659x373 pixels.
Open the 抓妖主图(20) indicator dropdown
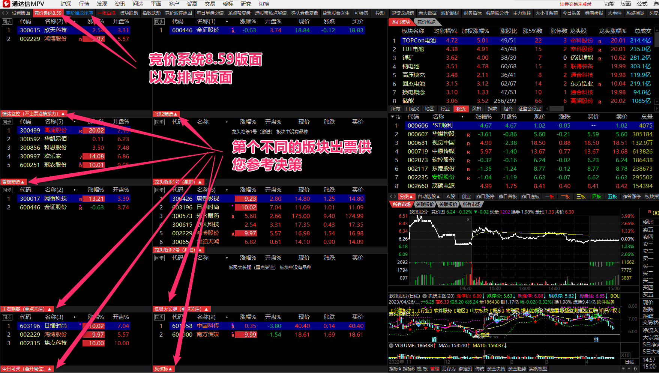pyautogui.click(x=425, y=296)
